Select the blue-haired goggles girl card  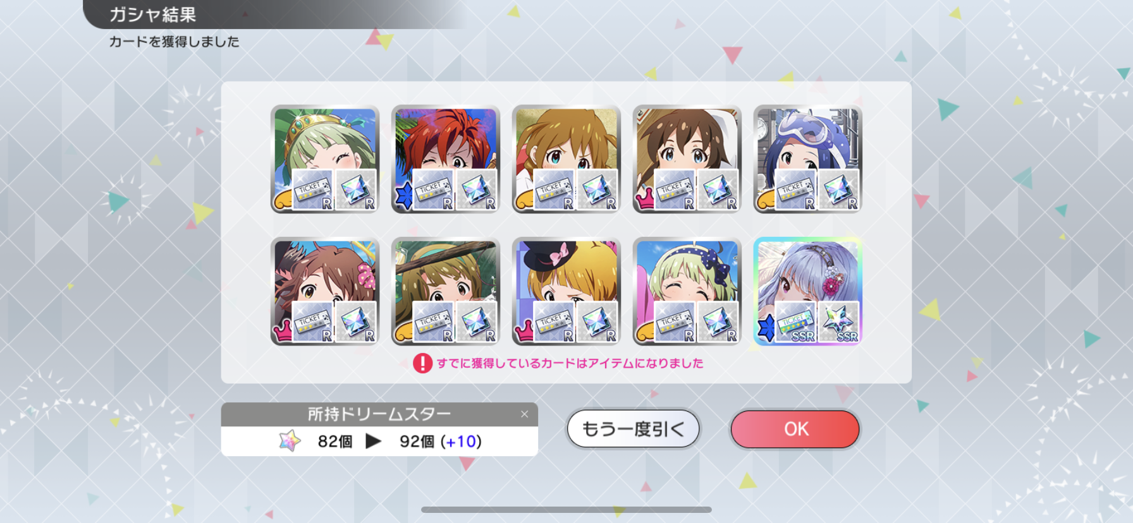point(807,159)
